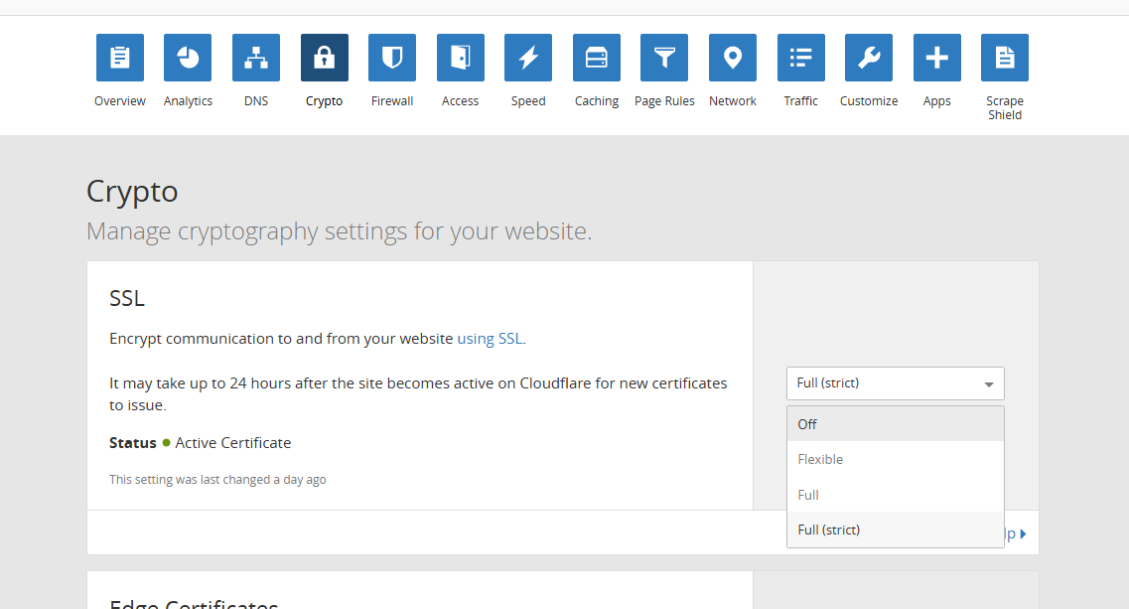The image size is (1129, 609).
Task: Follow the "using SSL" link
Action: tap(490, 339)
